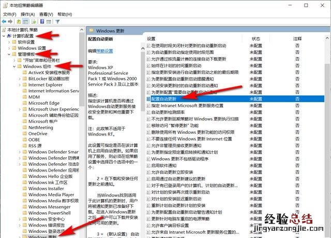Select Windows Messenger in the tree
The height and width of the screenshot is (238, 331).
[x=50, y=207]
